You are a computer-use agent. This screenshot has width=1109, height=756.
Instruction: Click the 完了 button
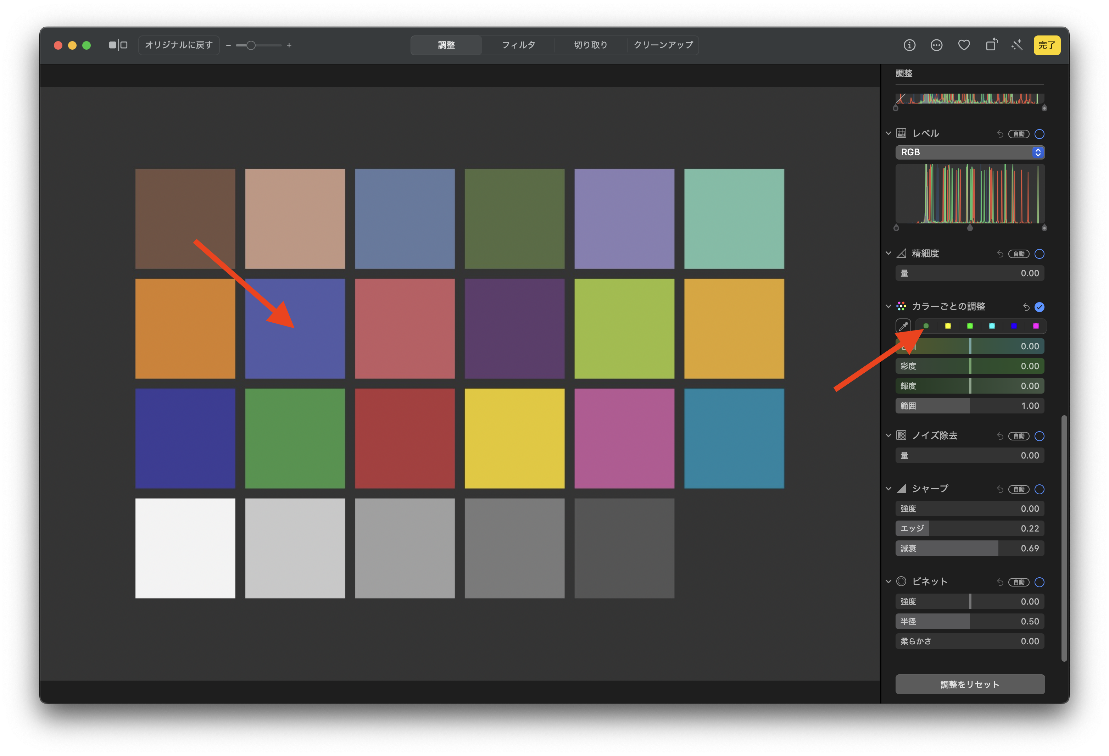coord(1047,45)
